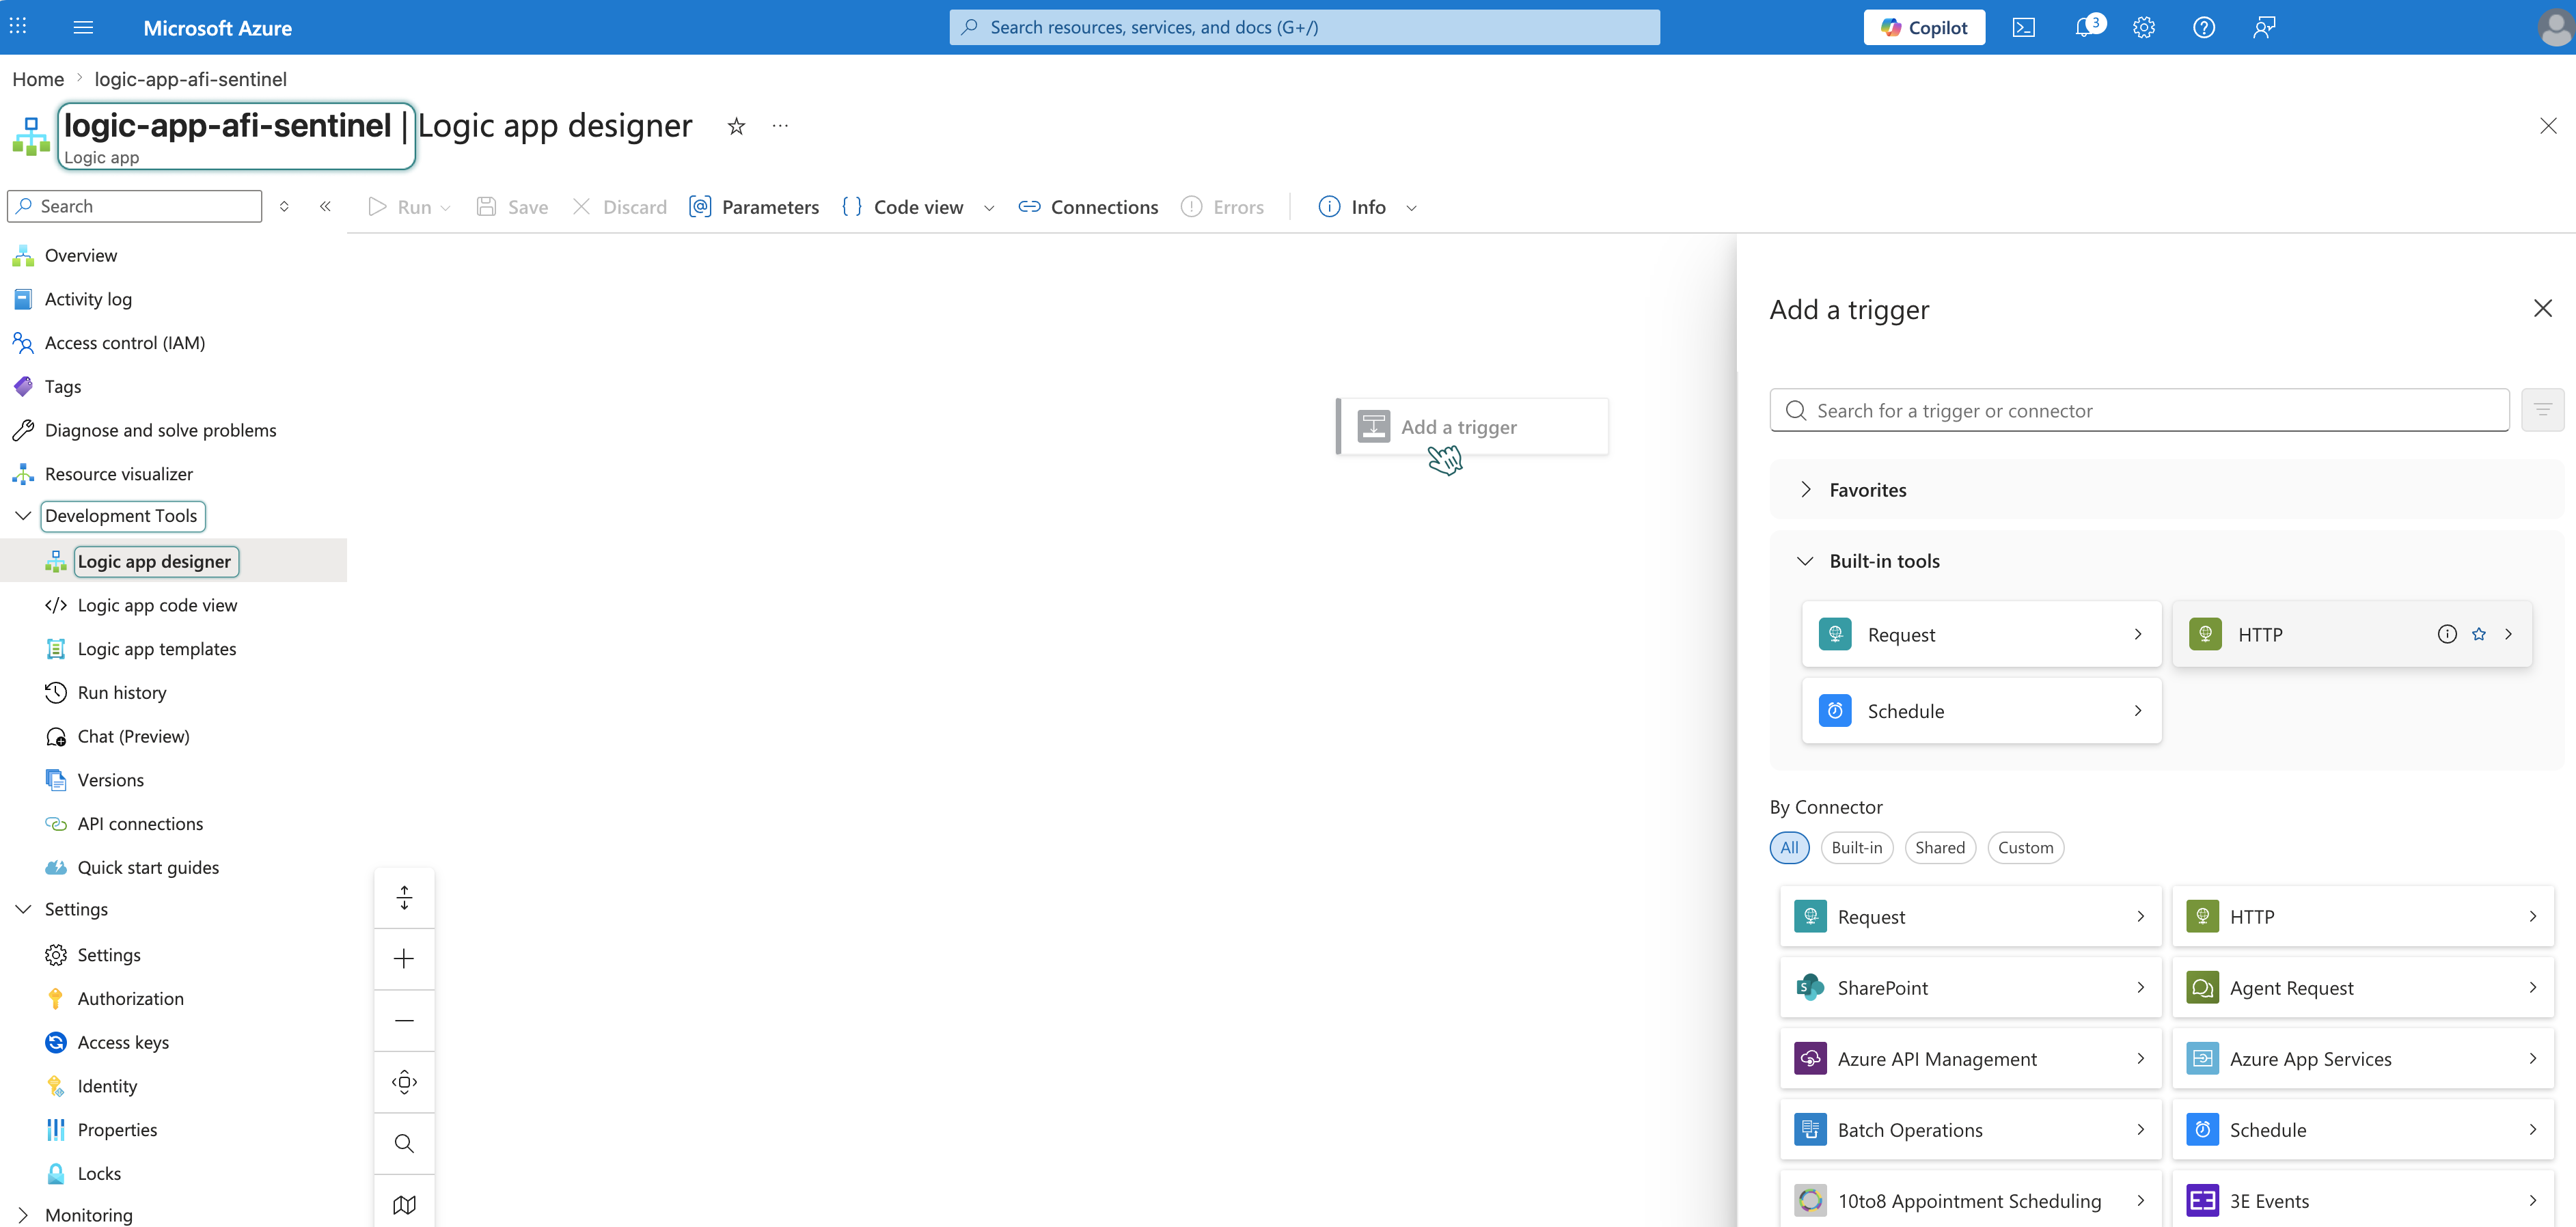Expand or collapse all menu groups arrows
This screenshot has width=2576, height=1227.
284,206
